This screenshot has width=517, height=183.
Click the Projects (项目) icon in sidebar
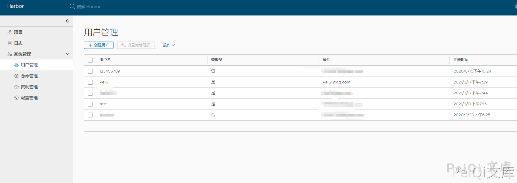10,32
